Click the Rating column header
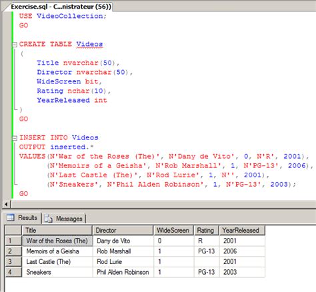Screen dimensions: 316x292 207,230
